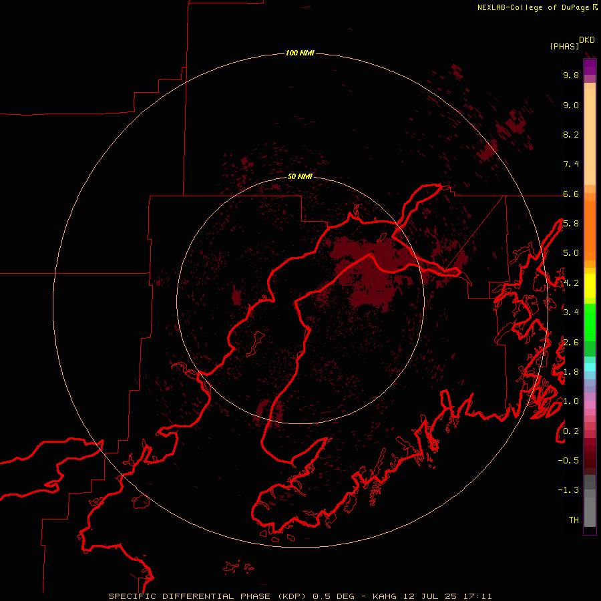The image size is (601, 601).
Task: Click the SPECIFIC DIFFERENTIAL PHASE (KDP) title text
Action: click(x=206, y=596)
